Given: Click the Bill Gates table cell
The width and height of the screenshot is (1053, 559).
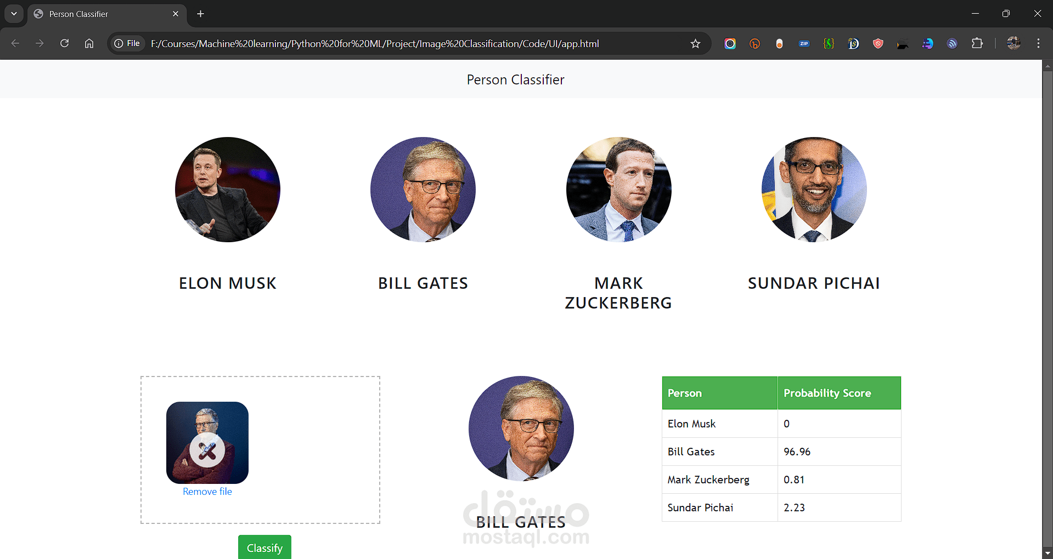Looking at the screenshot, I should point(720,452).
